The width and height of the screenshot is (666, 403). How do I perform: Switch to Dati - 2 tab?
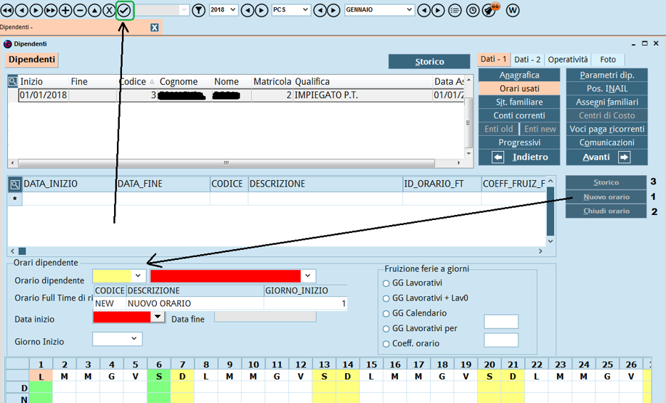(527, 59)
